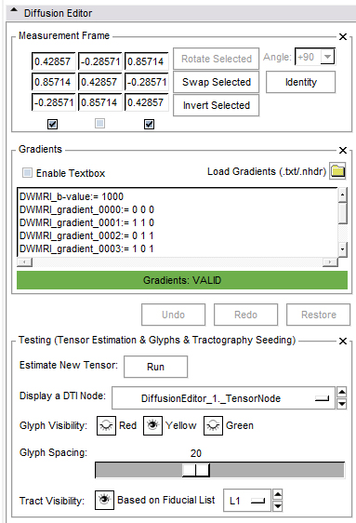The width and height of the screenshot is (356, 523).
Task: Click the matrix cell in row one, column three
Action: (x=147, y=61)
